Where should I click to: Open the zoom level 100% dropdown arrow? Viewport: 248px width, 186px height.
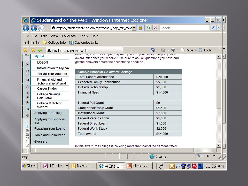(x=214, y=156)
